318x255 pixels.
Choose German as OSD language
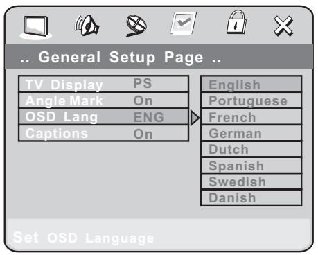[251, 133]
